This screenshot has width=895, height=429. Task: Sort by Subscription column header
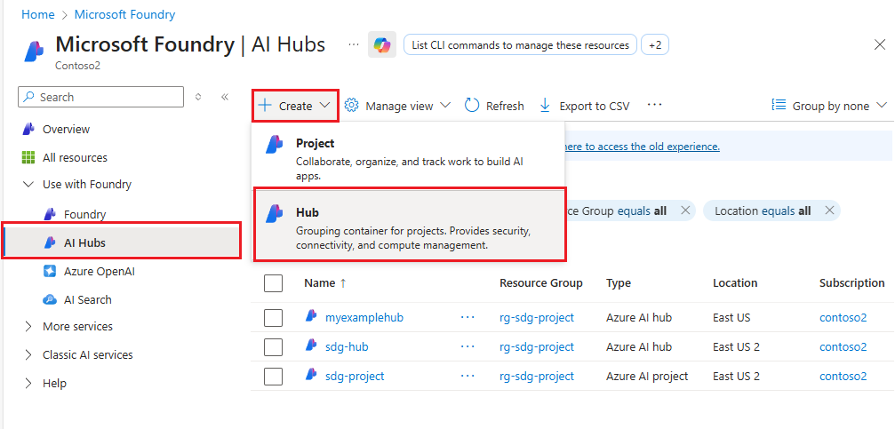(852, 283)
